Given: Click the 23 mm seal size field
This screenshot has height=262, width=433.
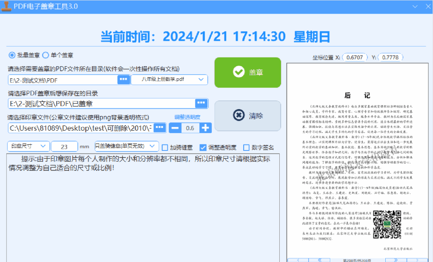Looking at the screenshot, I should pyautogui.click(x=64, y=146).
